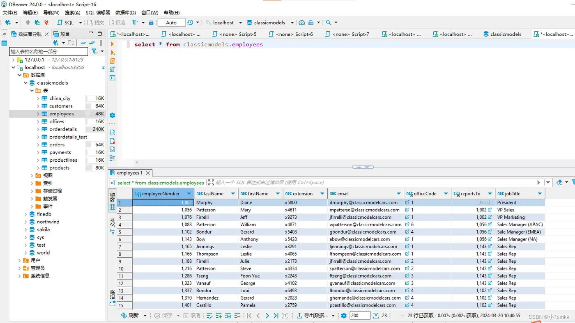Execute SQL statement in new tab
The image size is (575, 323).
[x=113, y=53]
